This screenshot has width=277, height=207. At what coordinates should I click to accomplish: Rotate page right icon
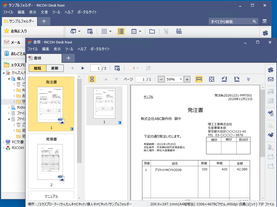pyautogui.click(x=237, y=79)
